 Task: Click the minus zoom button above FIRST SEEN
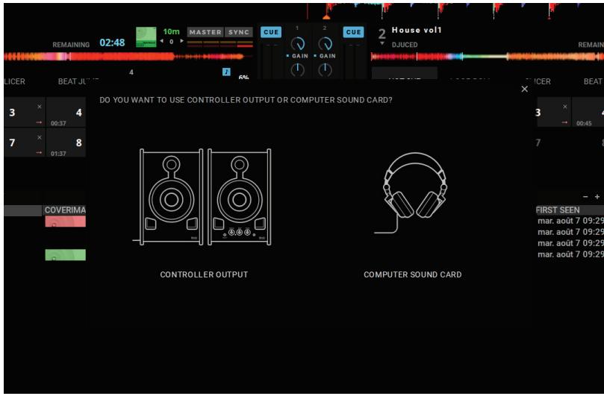tap(585, 197)
